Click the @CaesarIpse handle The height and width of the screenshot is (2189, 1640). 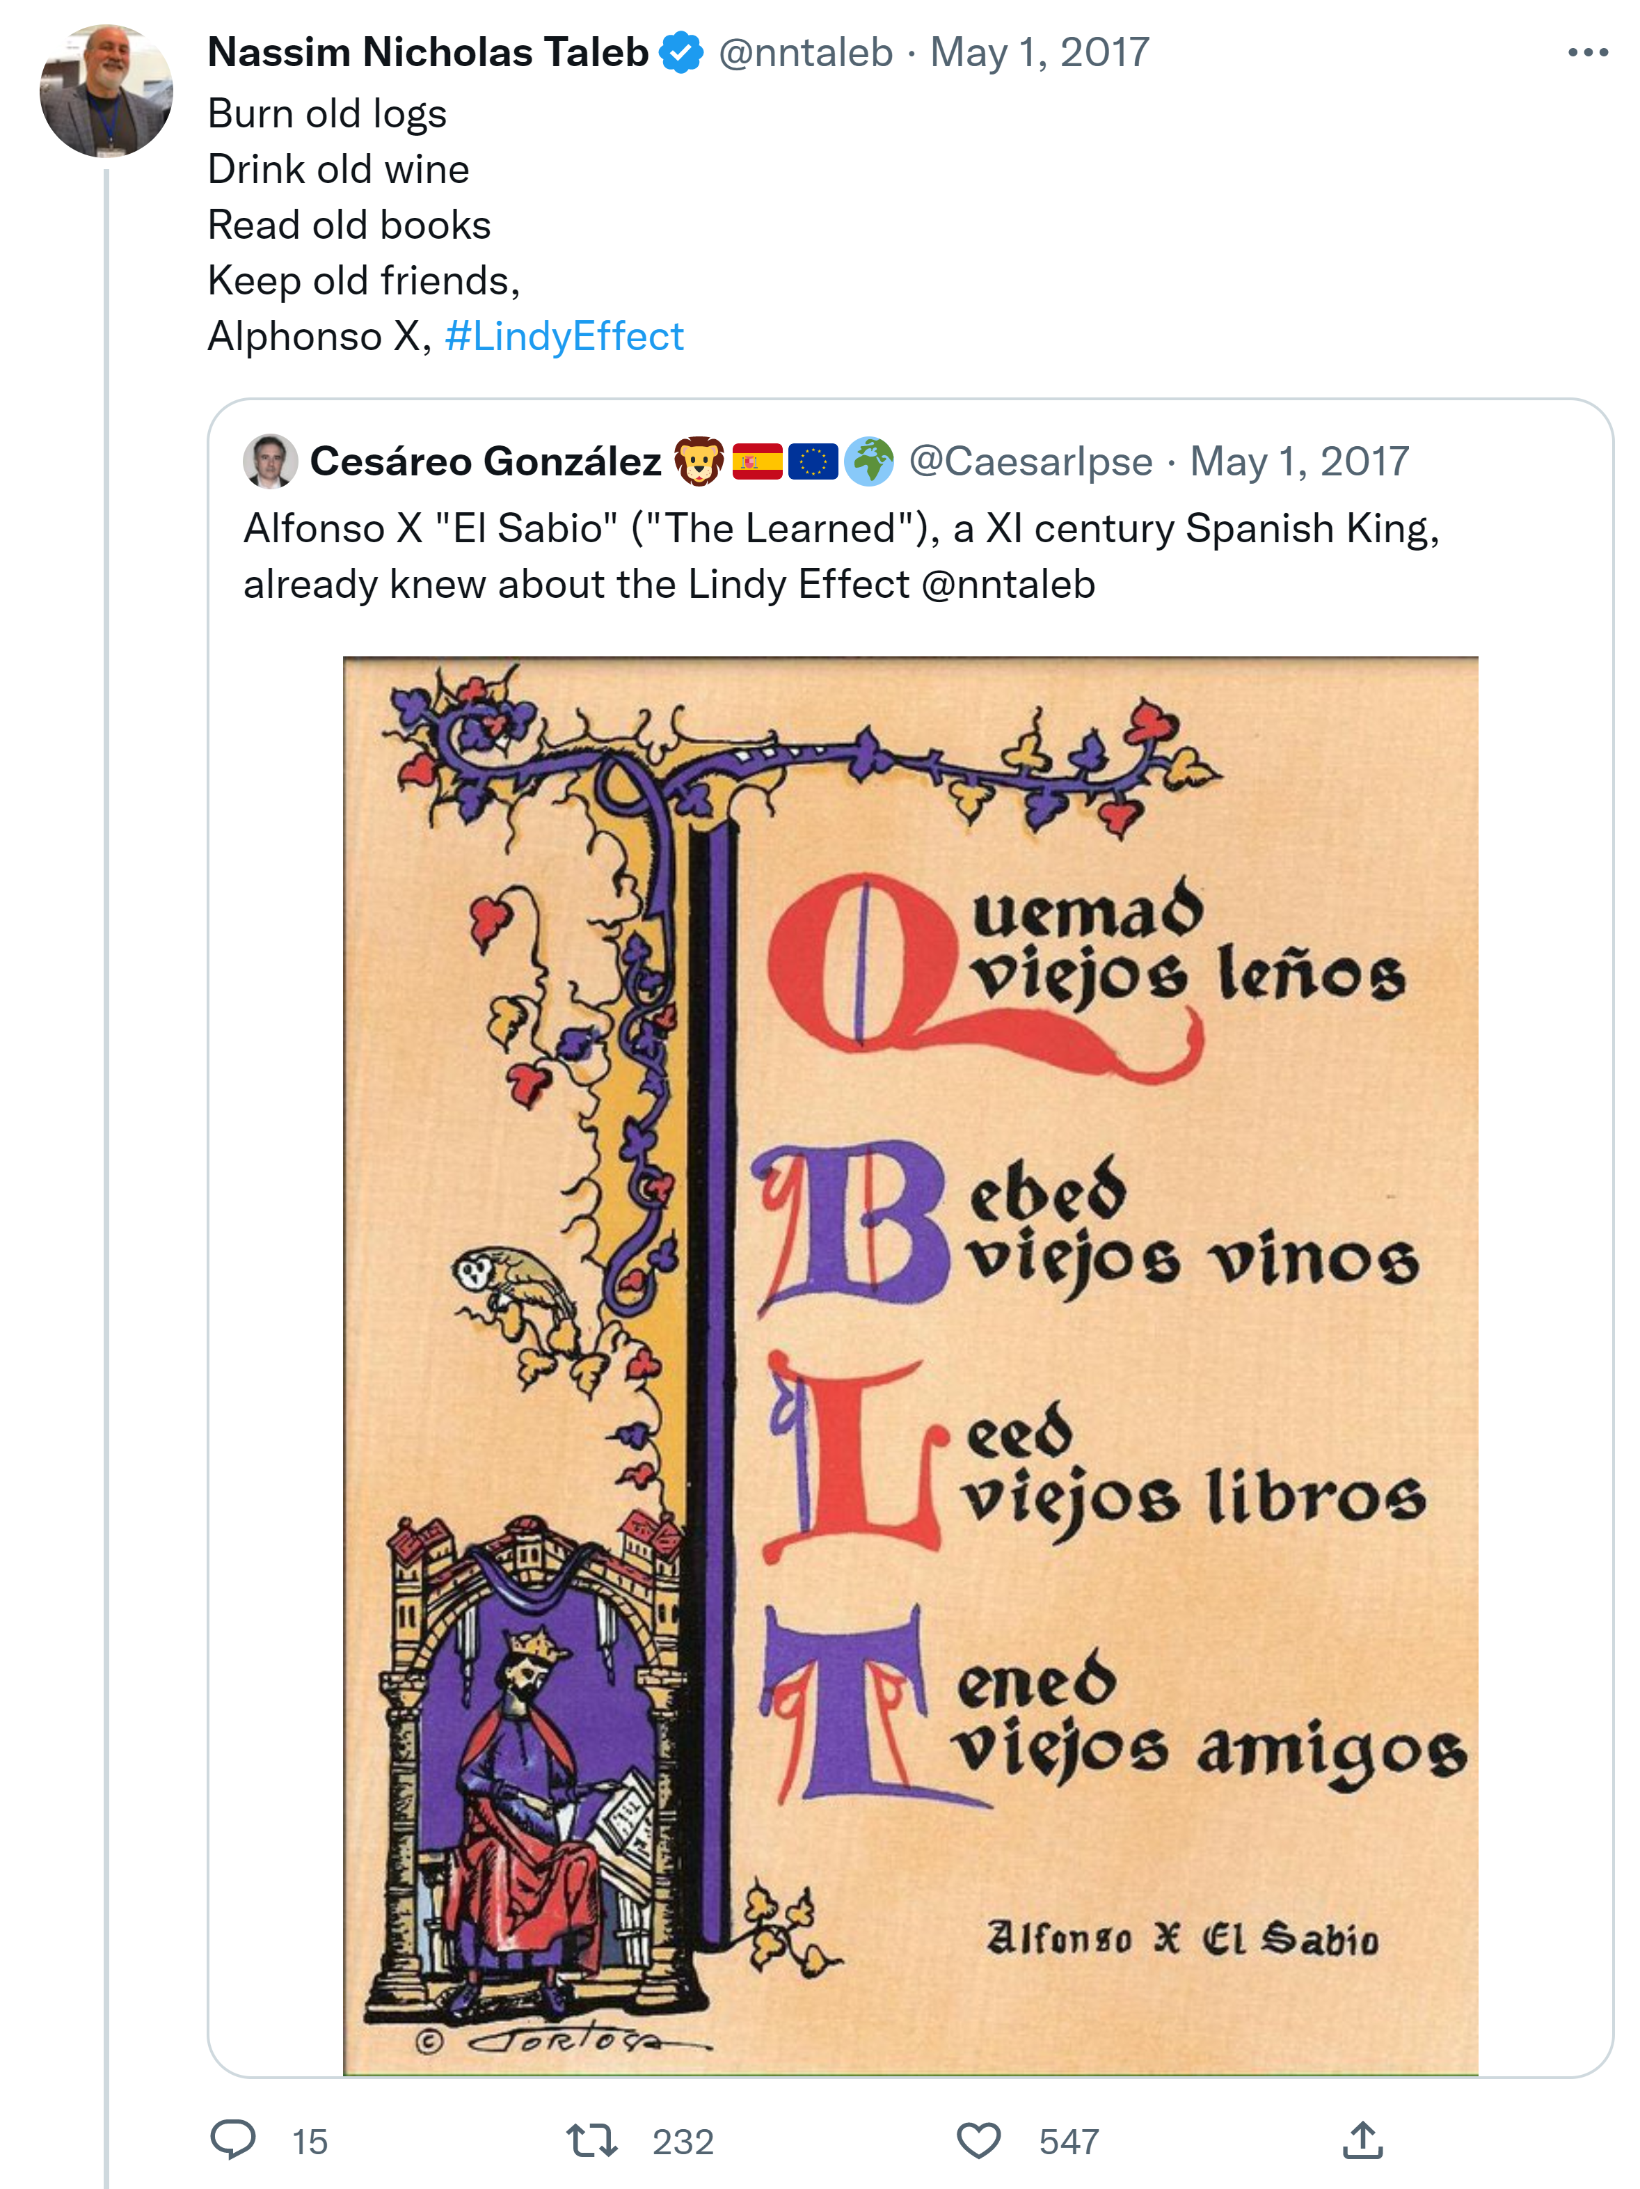1030,461
